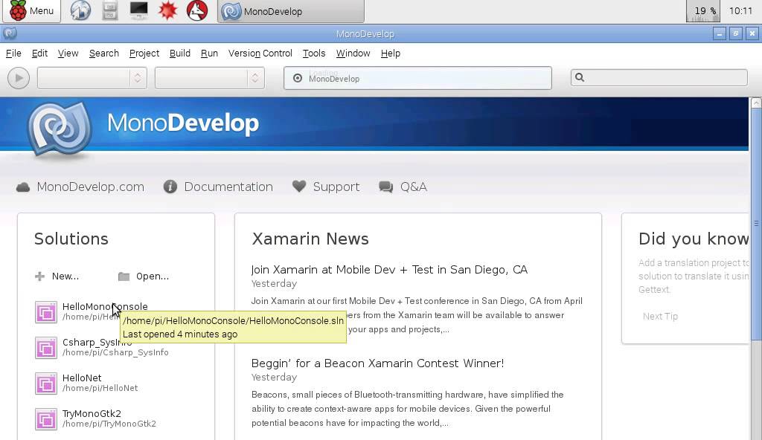Open the Documentation link
This screenshot has height=440, width=762.
[228, 187]
